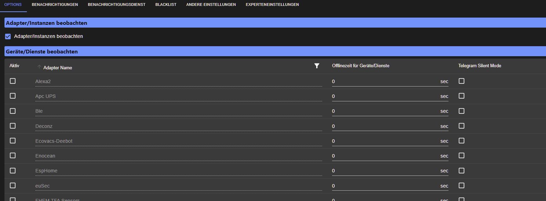The image size is (546, 201).
Task: Enable the Aktiv checkbox for Ble
Action: pyautogui.click(x=13, y=111)
